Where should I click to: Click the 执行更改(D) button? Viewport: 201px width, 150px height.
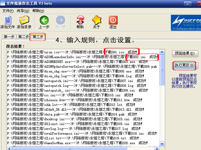pyautogui.click(x=185, y=65)
